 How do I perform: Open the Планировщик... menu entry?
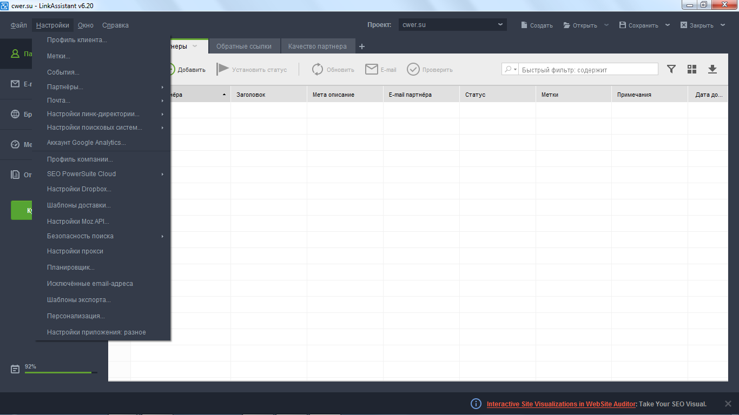(70, 267)
